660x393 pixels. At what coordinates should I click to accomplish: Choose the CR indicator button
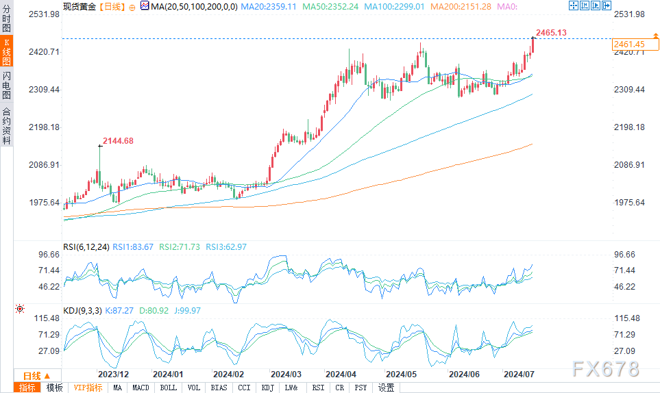point(340,388)
